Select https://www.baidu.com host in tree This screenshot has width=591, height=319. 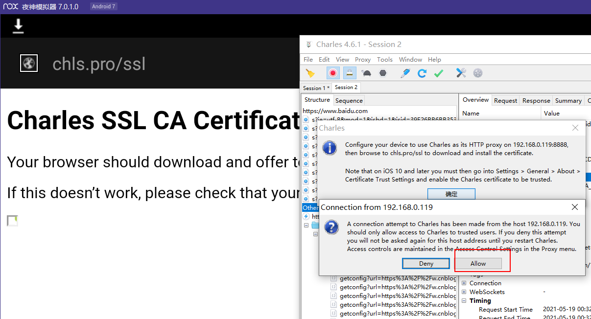pos(335,111)
